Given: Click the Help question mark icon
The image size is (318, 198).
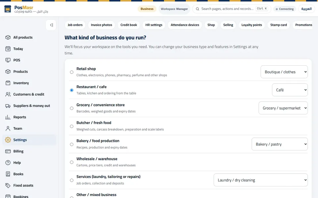Looking at the screenshot, I should (8, 162).
